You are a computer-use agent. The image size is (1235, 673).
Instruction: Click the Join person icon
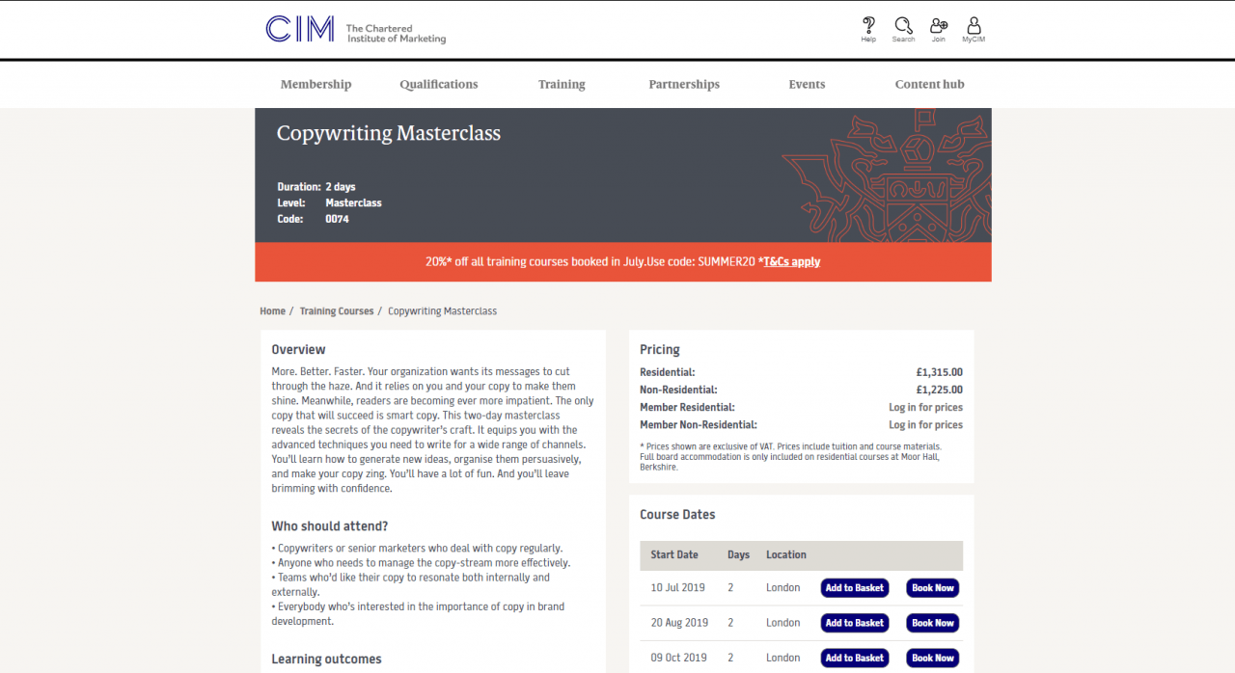pyautogui.click(x=938, y=28)
